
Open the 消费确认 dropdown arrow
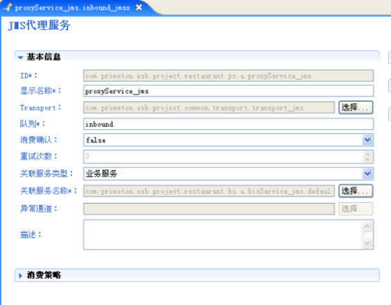tap(367, 140)
